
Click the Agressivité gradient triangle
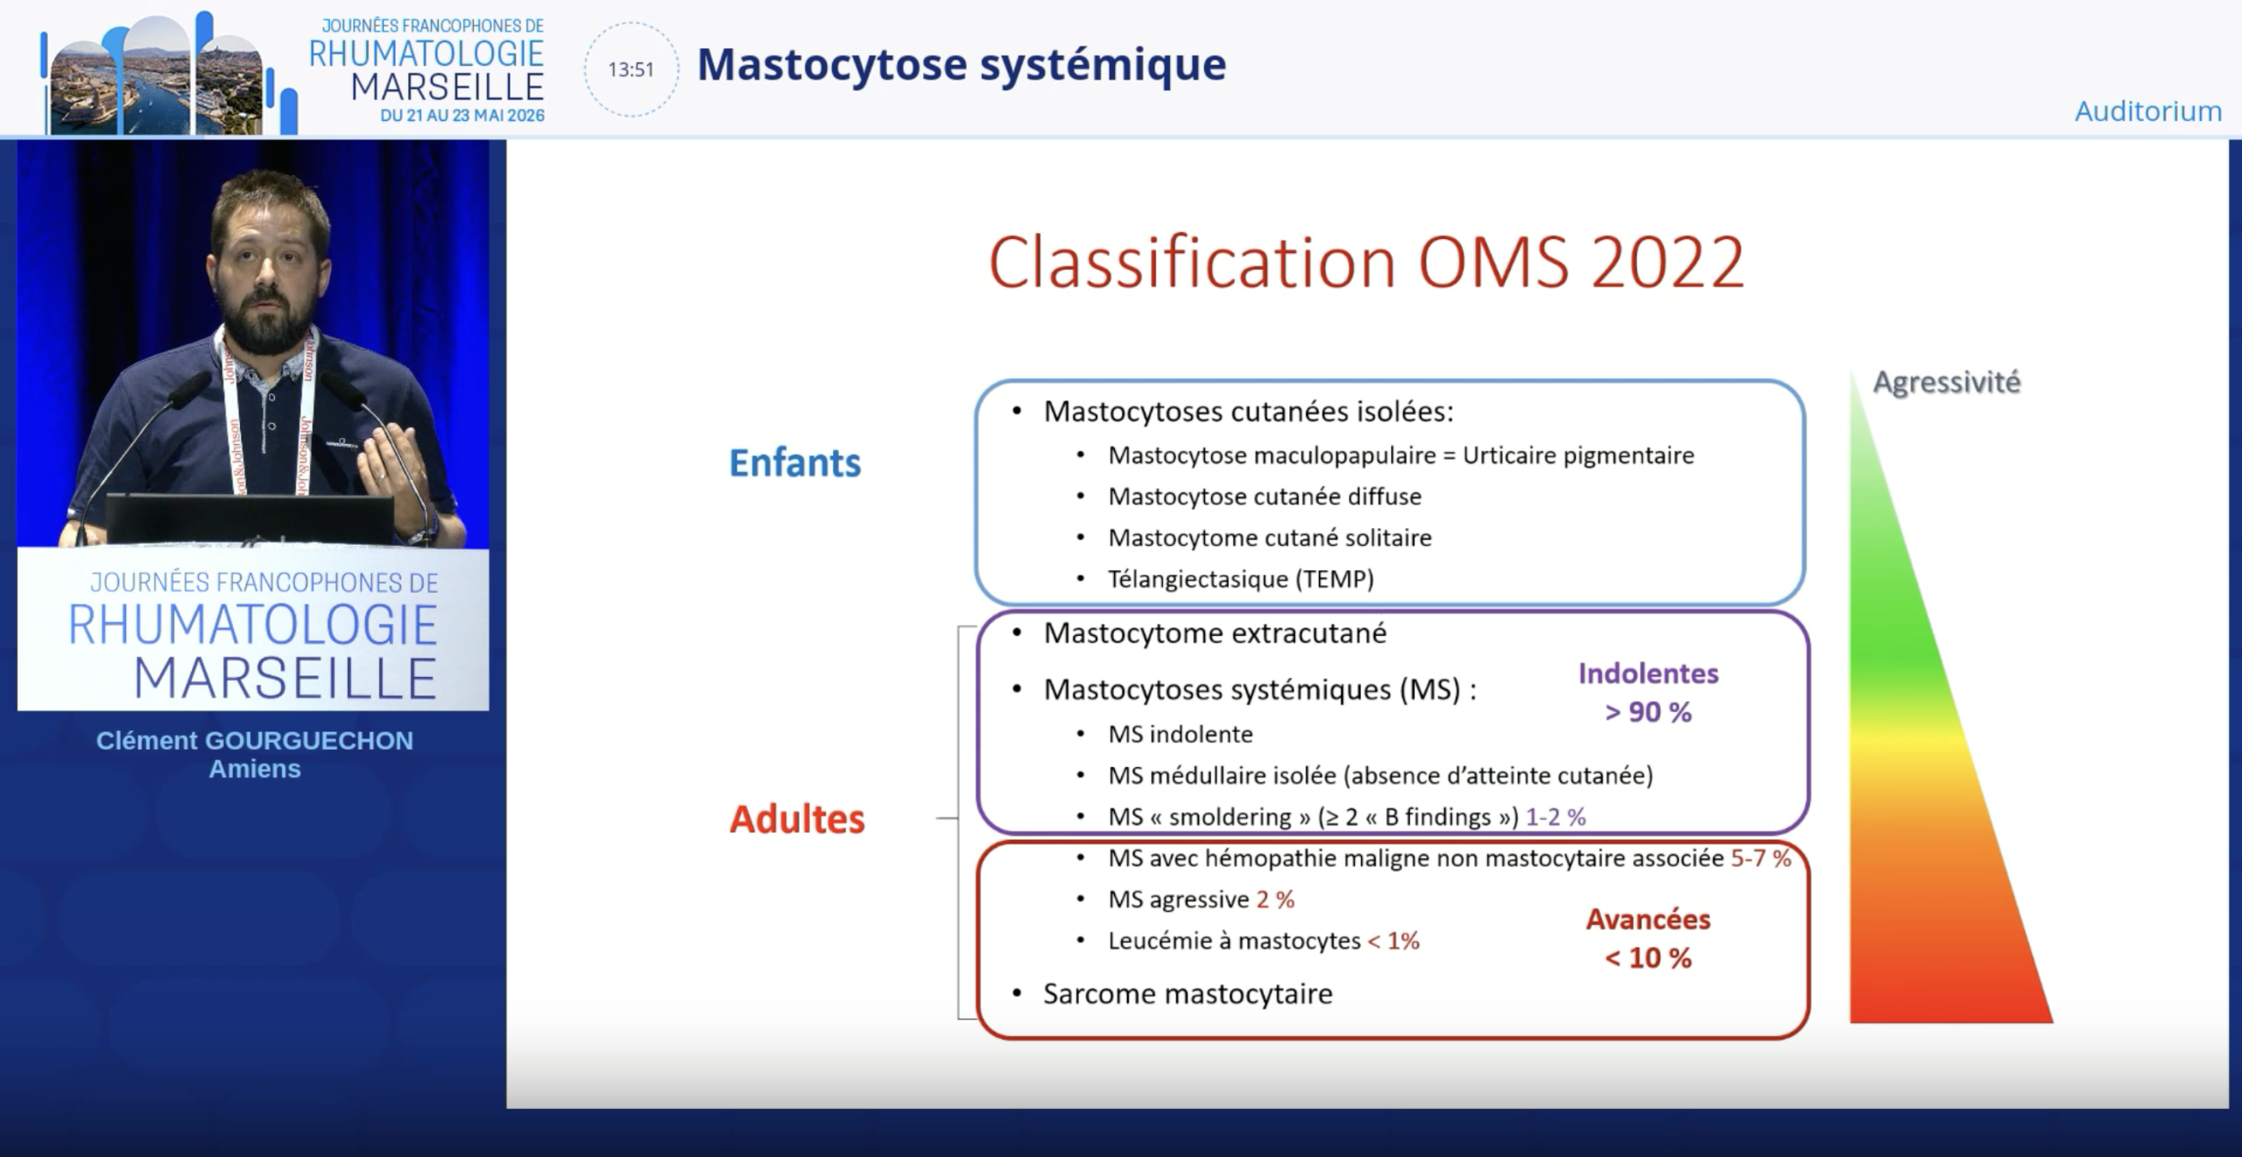pos(1951,696)
